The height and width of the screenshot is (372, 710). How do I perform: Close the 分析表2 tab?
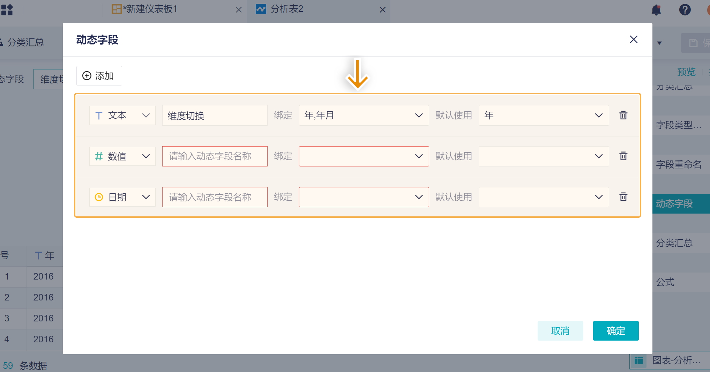(382, 10)
